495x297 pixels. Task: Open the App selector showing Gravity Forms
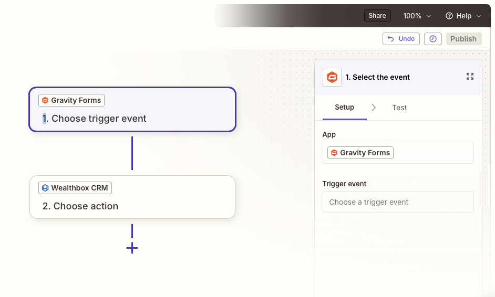coord(398,153)
